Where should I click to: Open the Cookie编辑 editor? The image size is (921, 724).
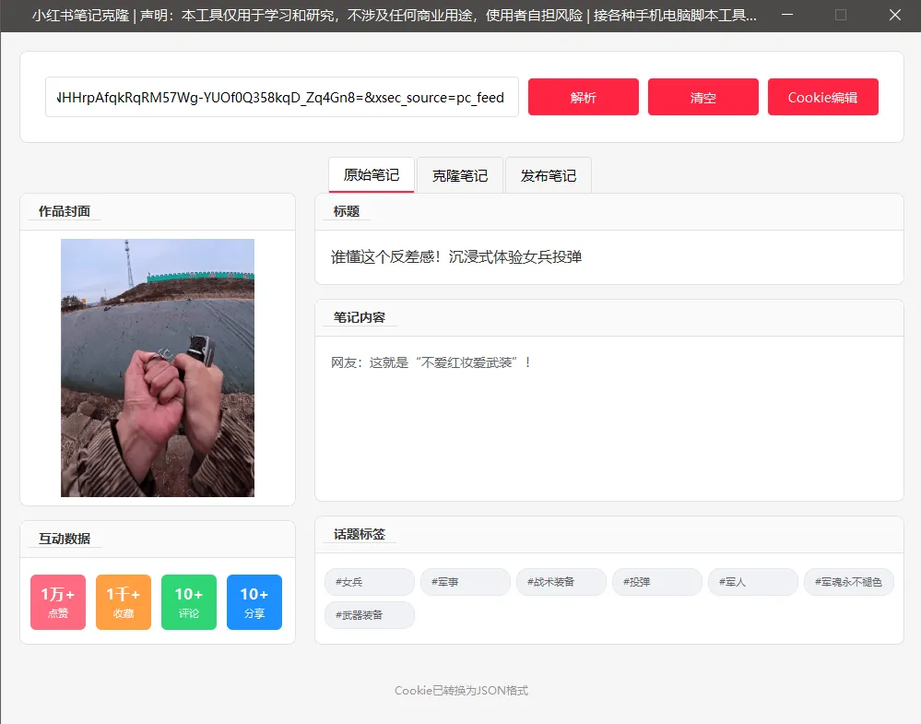(x=822, y=97)
